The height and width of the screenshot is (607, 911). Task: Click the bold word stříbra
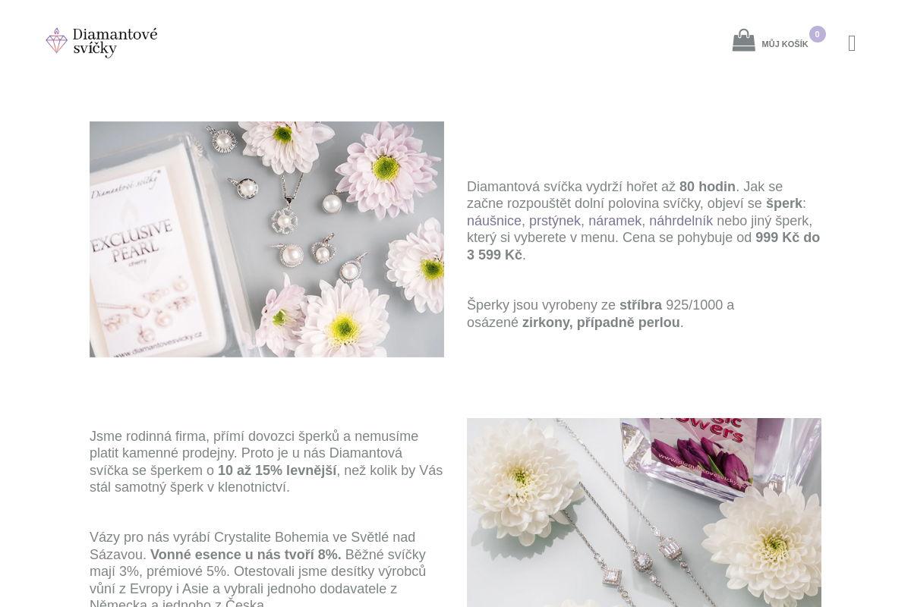(x=641, y=305)
